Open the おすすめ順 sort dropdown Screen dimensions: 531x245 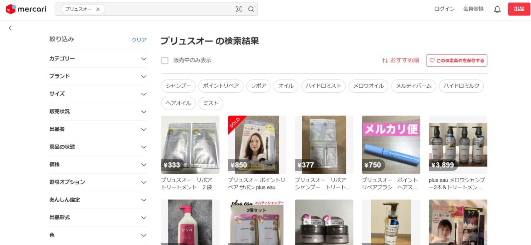tap(400, 60)
